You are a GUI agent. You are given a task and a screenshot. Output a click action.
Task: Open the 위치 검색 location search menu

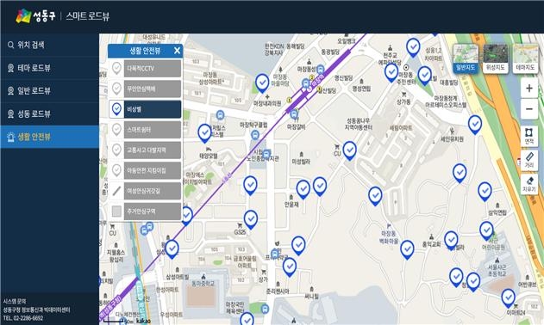coord(49,45)
